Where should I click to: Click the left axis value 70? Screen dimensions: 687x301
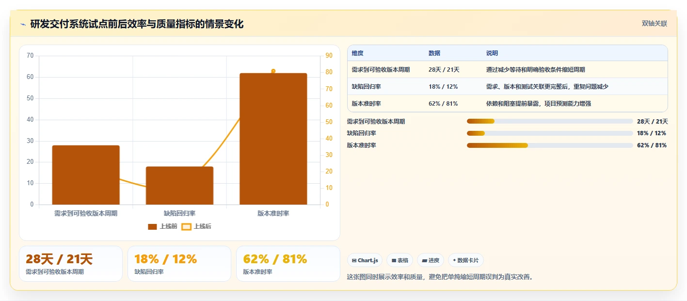[30, 56]
